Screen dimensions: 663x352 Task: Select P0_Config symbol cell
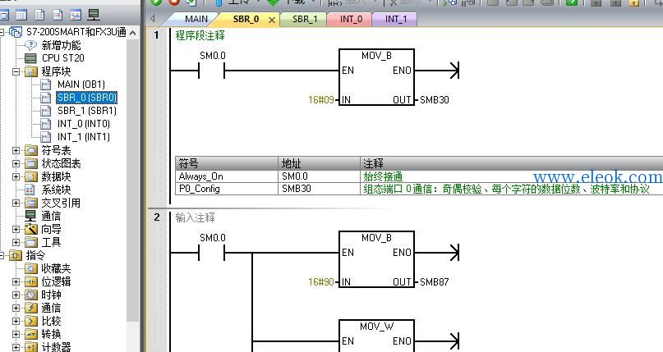[x=227, y=189]
